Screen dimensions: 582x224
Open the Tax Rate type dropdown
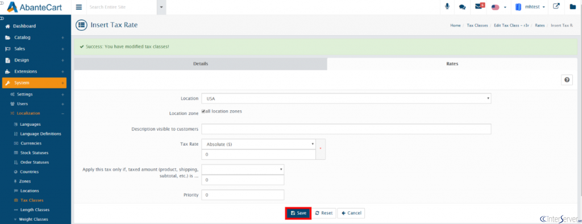tap(259, 144)
